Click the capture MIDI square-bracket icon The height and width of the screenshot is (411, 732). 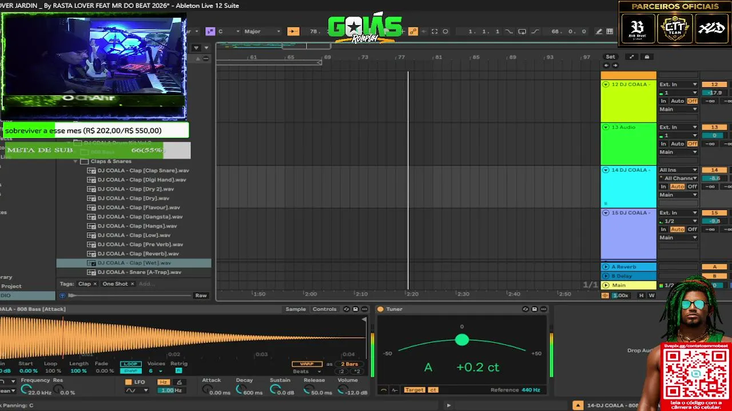point(435,31)
